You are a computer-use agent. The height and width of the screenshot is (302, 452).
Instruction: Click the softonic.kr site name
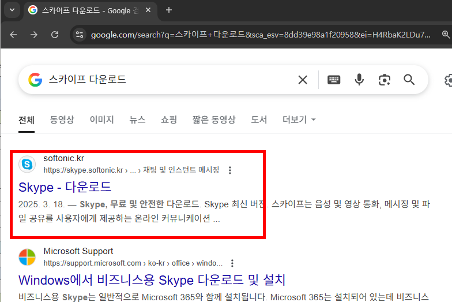(x=63, y=158)
